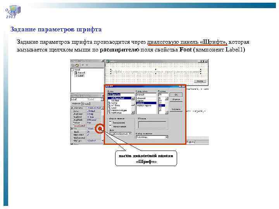Image resolution: width=279 pixels, height=209 pixels.
Task: Open the Набор символов Кириллица dropdown
Action: (x=167, y=137)
